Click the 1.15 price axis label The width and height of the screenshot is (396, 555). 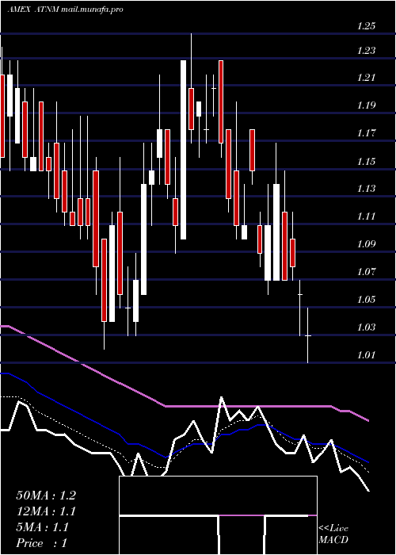pos(366,162)
